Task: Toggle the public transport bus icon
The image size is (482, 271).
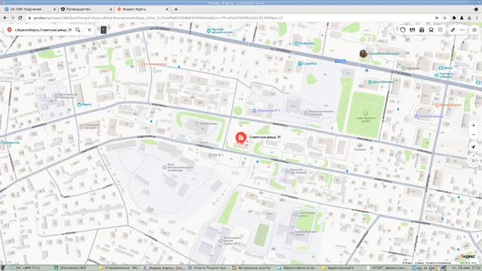Action: click(x=432, y=30)
